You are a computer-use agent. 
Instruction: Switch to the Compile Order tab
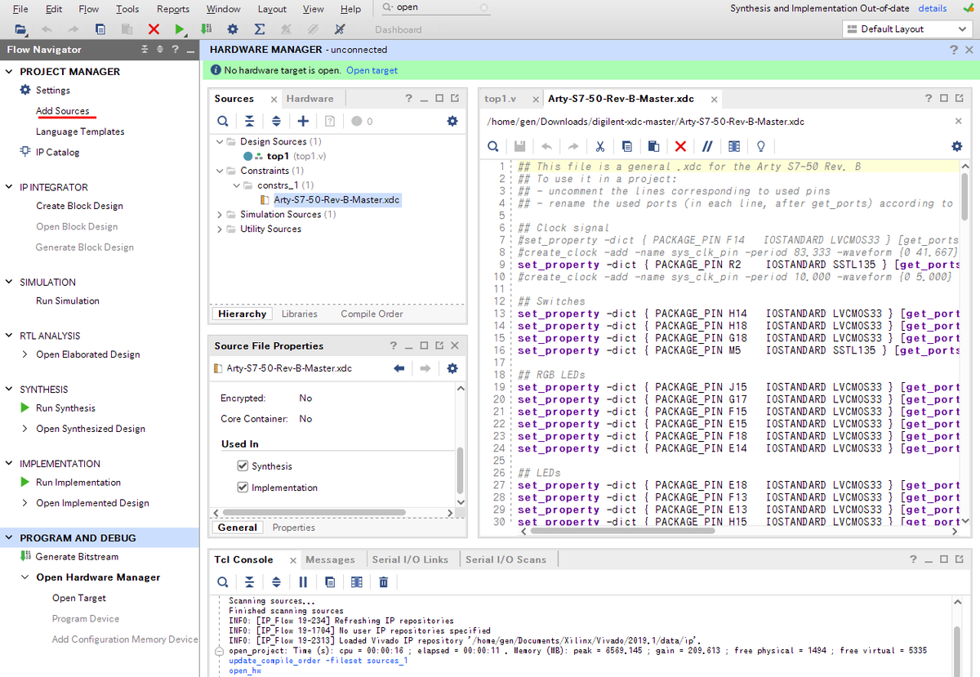tap(372, 314)
